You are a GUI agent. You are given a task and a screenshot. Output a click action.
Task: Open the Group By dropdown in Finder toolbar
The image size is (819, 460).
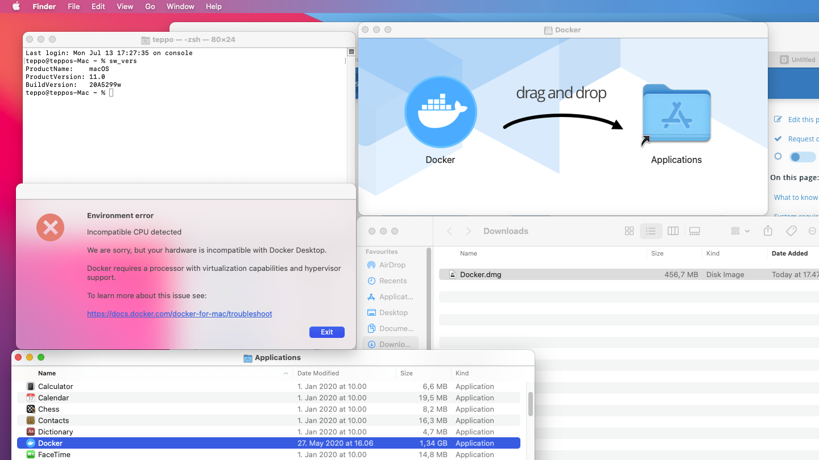pos(740,231)
